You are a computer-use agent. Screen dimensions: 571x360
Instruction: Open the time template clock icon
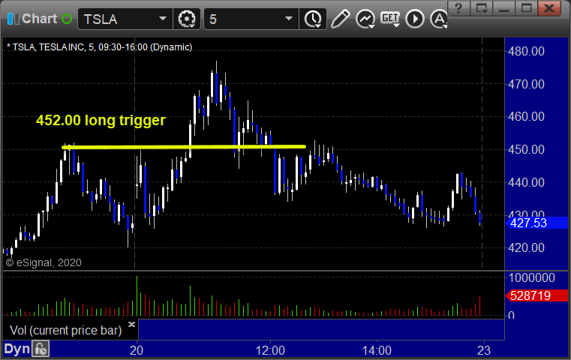(313, 19)
